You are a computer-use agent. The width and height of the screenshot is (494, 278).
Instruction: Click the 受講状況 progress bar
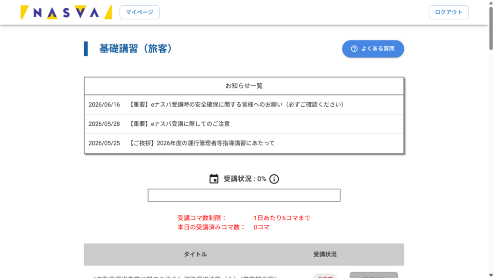244,195
